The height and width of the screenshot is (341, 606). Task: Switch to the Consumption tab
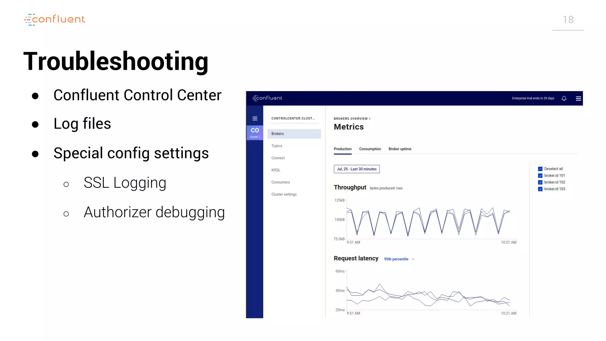click(x=370, y=149)
